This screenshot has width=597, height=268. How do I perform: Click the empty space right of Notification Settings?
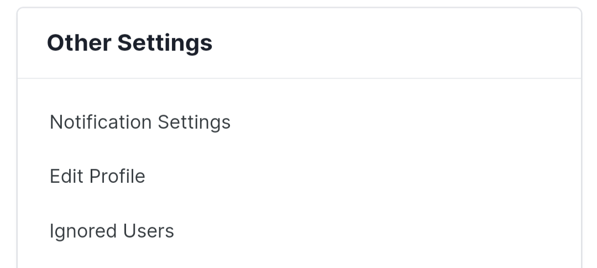pyautogui.click(x=404, y=123)
